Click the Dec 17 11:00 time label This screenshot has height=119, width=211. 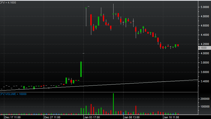12,117
